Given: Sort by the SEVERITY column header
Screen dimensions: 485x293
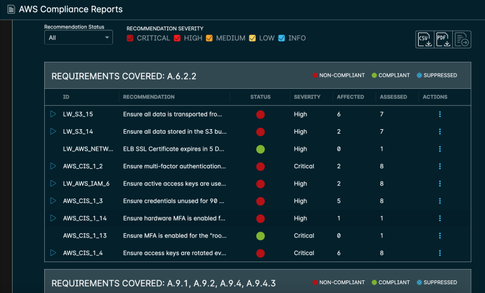Looking at the screenshot, I should click(307, 97).
